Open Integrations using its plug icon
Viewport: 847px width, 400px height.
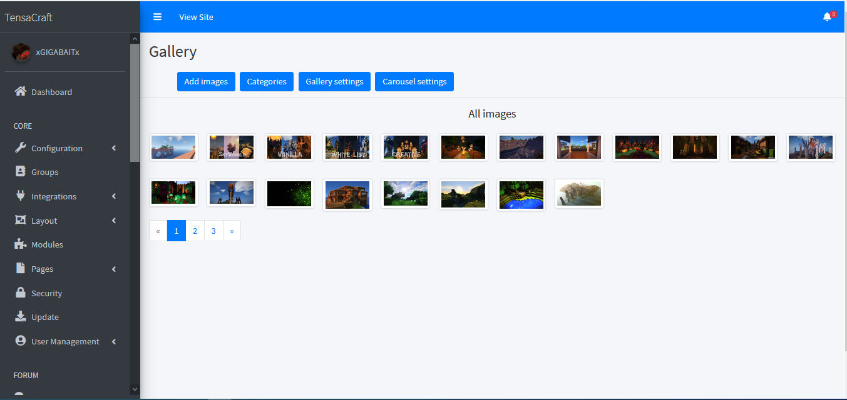point(21,196)
